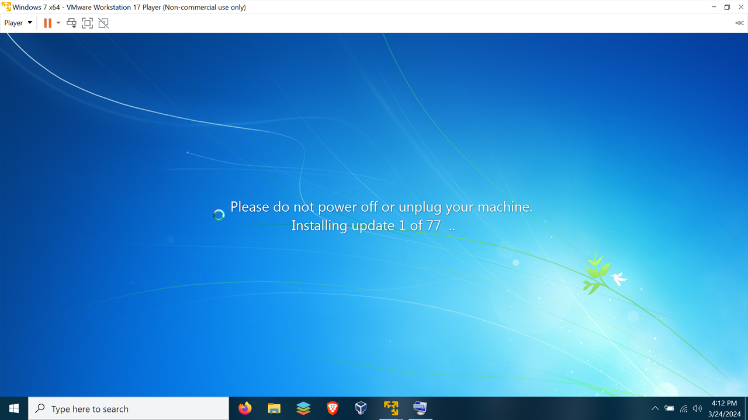Click the Please do not power off message
Screen dimensions: 748x420
click(381, 207)
